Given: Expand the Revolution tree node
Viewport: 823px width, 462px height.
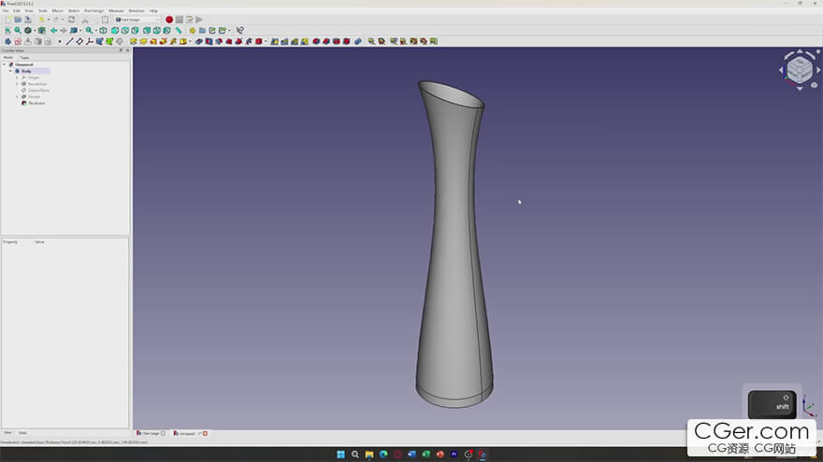Looking at the screenshot, I should coord(17,84).
